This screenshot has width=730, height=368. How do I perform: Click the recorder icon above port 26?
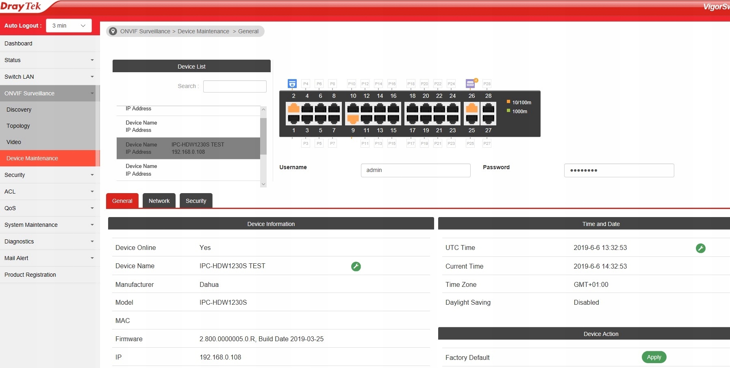point(470,84)
